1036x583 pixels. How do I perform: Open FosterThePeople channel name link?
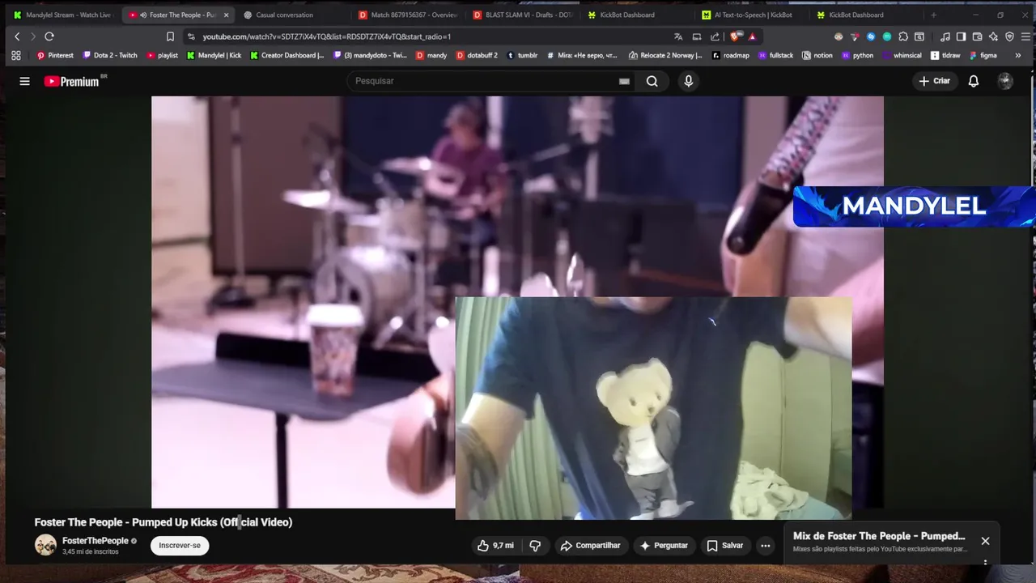(x=96, y=541)
